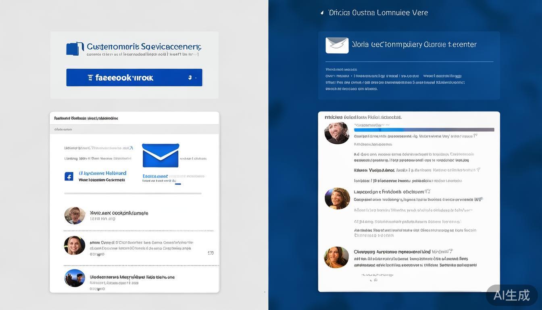Open the top profile photo in the right panel
The height and width of the screenshot is (310, 542).
[337, 133]
